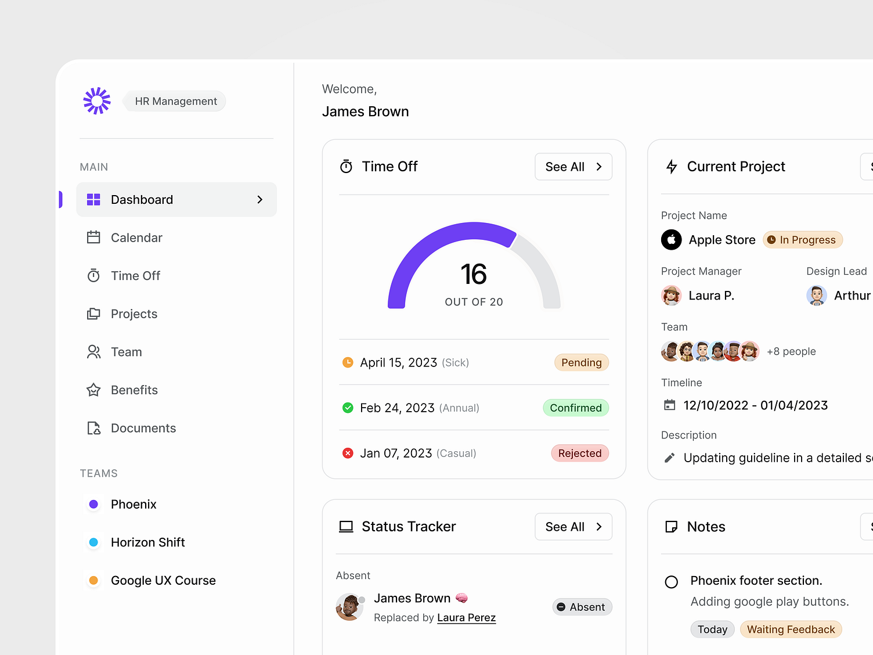Select Dashboard in the Main menu
The width and height of the screenshot is (873, 655).
142,199
